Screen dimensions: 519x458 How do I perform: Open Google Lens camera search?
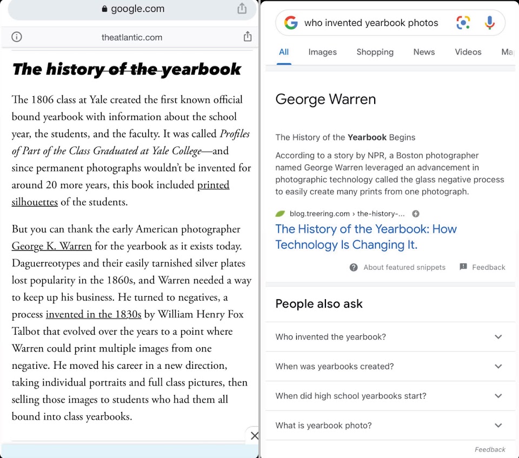coord(463,23)
